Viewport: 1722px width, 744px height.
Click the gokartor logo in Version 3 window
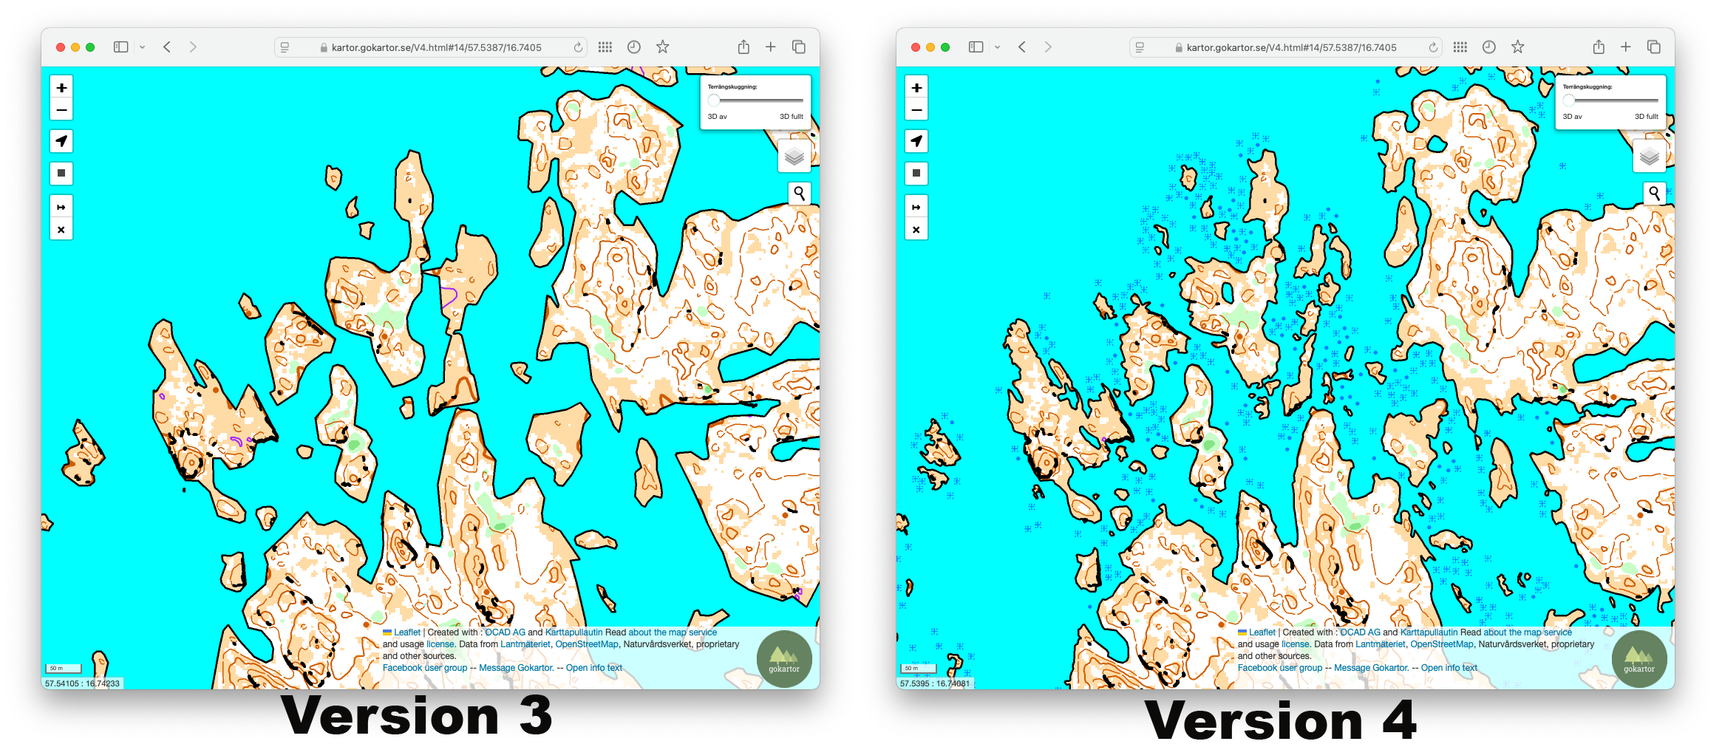784,659
